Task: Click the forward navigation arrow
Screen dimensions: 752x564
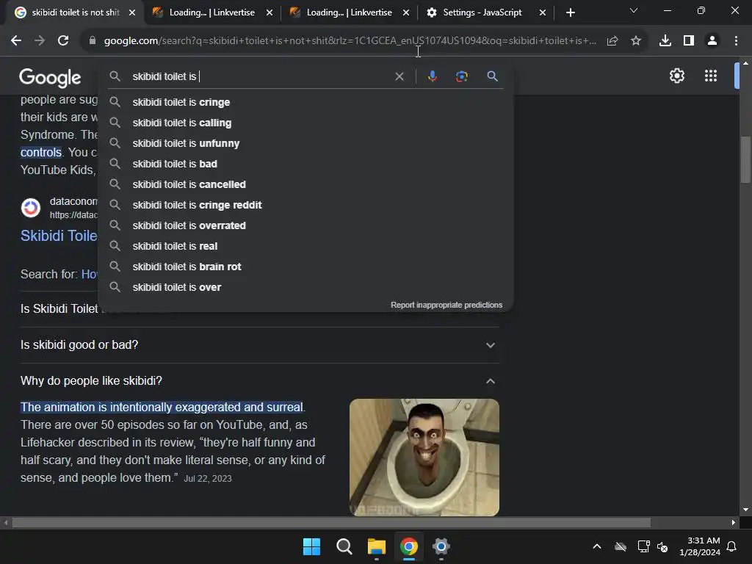Action: click(x=40, y=41)
